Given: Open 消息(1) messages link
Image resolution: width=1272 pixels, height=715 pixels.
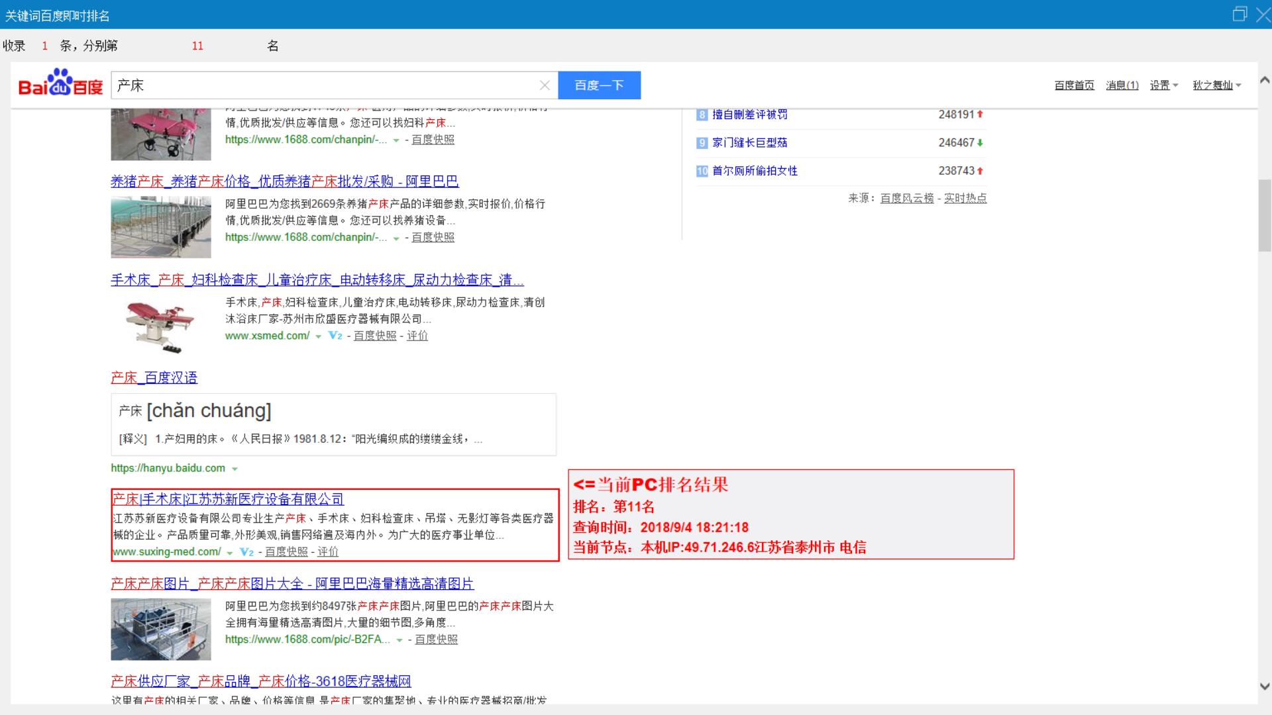Looking at the screenshot, I should coord(1122,85).
